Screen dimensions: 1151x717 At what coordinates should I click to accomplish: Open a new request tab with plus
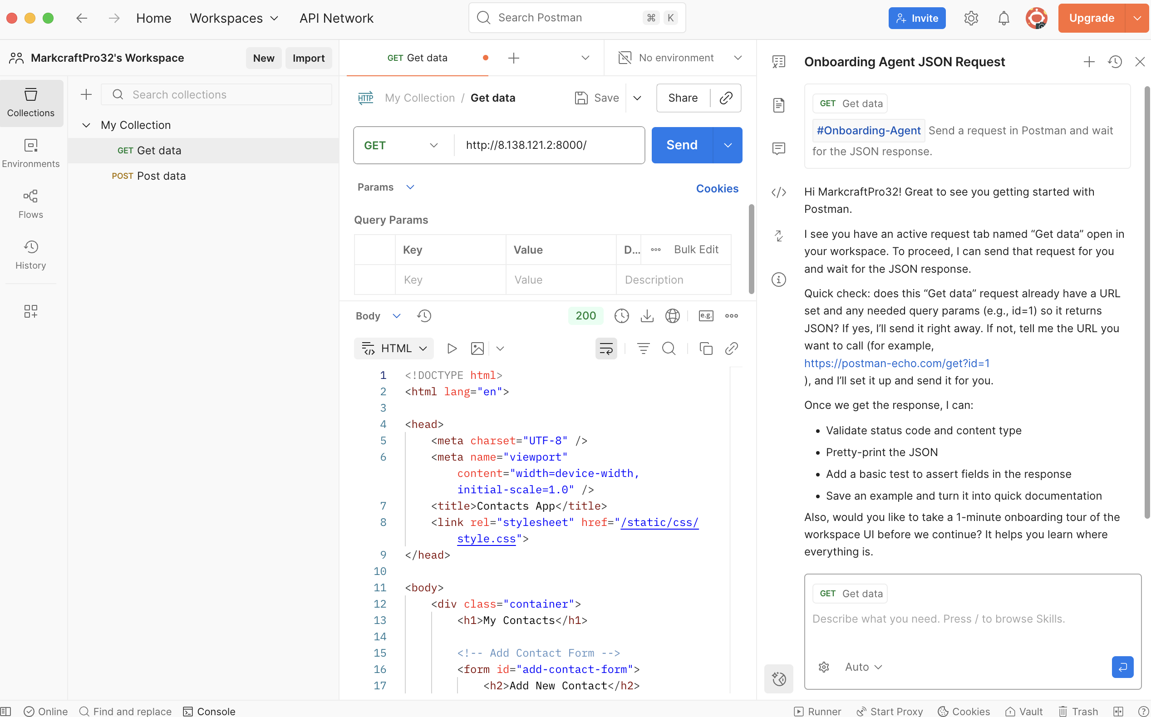tap(513, 58)
